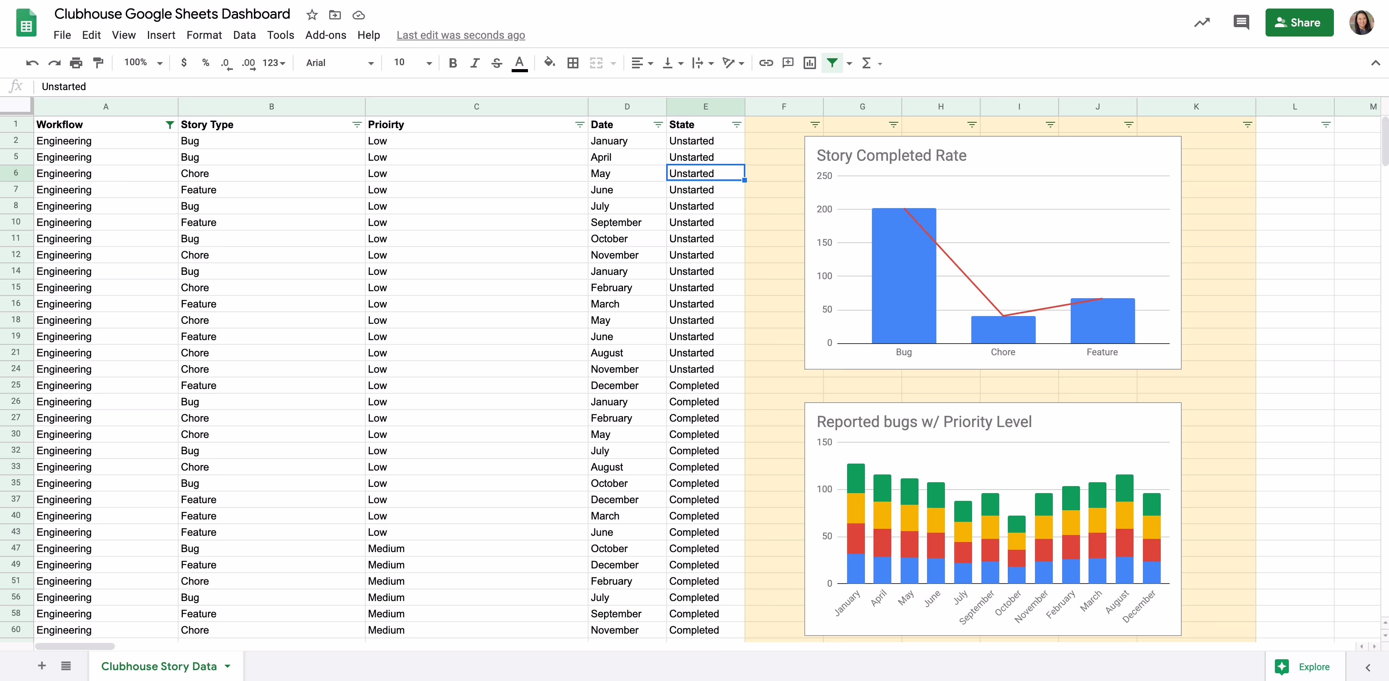This screenshot has width=1389, height=681.
Task: View cloud save status icon
Action: click(359, 15)
